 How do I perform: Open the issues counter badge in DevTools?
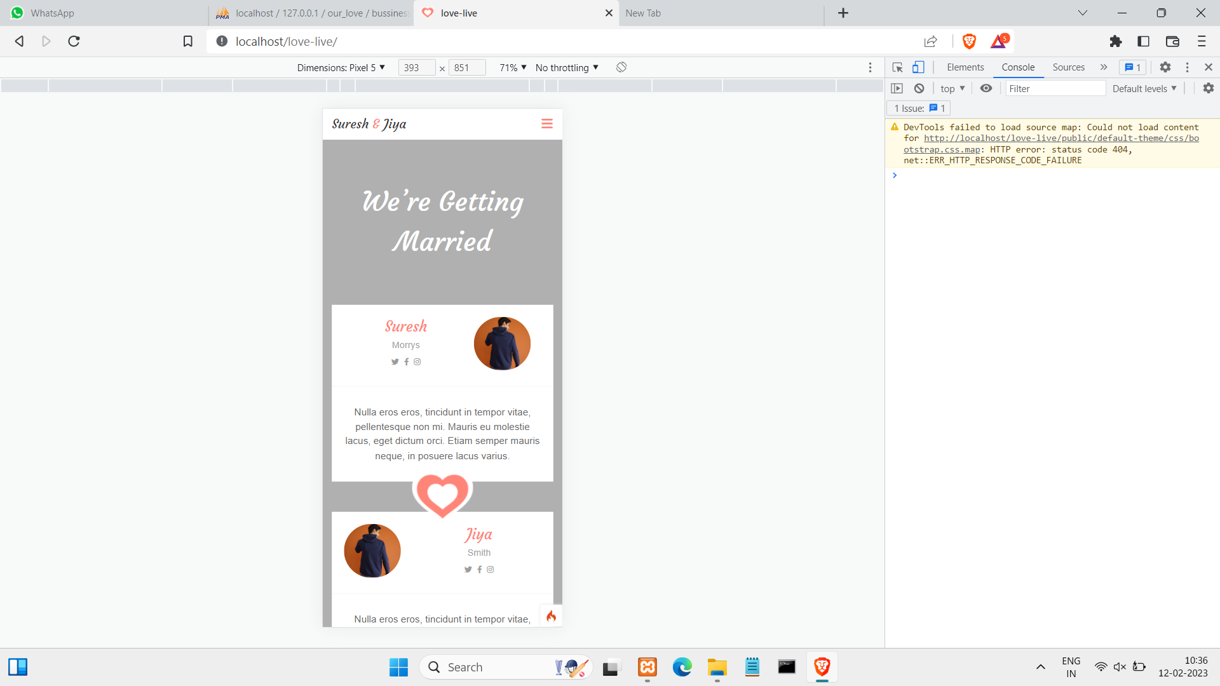pos(1132,67)
